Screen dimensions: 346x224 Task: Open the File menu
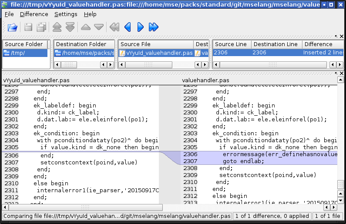(x=9, y=14)
